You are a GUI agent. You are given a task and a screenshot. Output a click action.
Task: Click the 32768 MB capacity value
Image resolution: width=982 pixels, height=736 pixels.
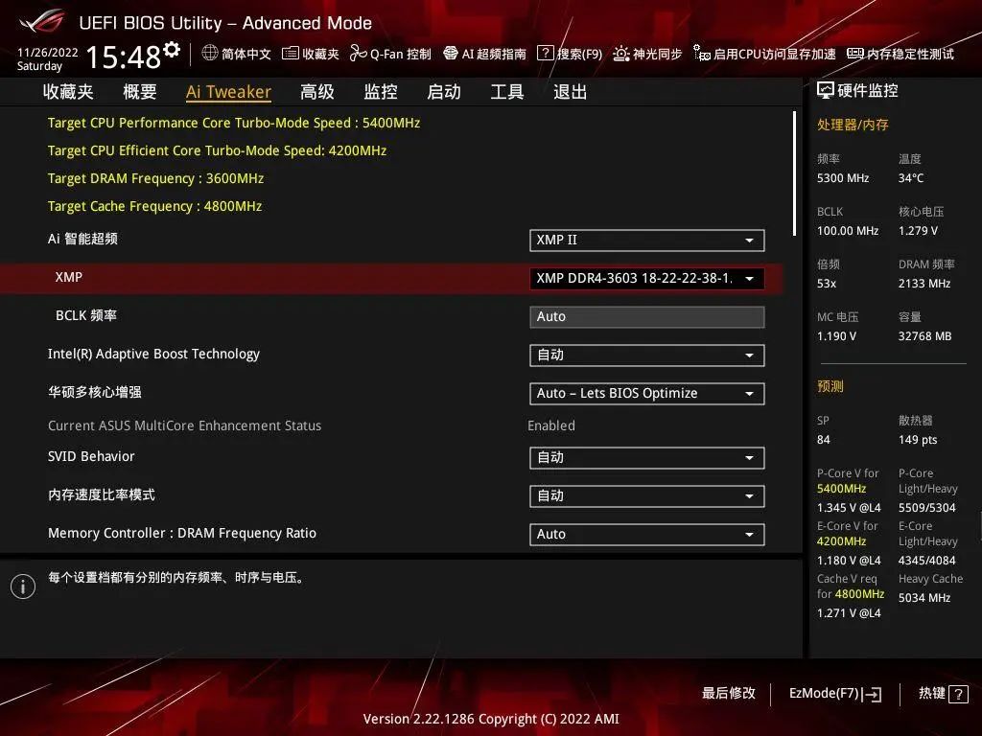(925, 336)
